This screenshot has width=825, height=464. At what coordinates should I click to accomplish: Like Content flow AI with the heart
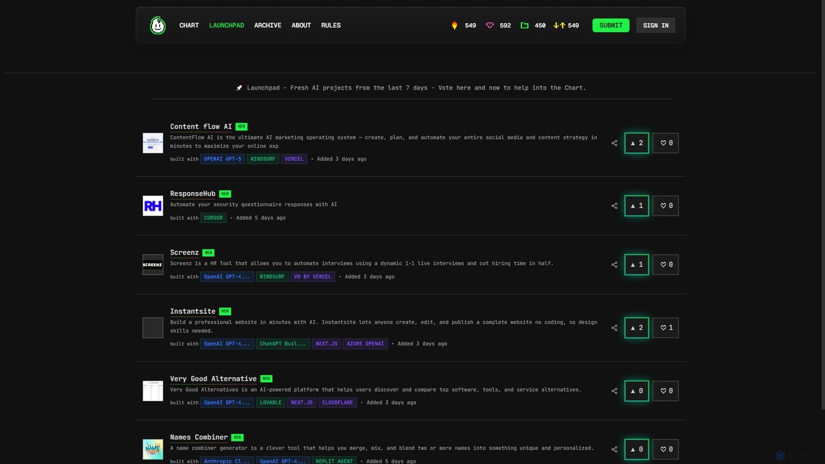point(666,143)
